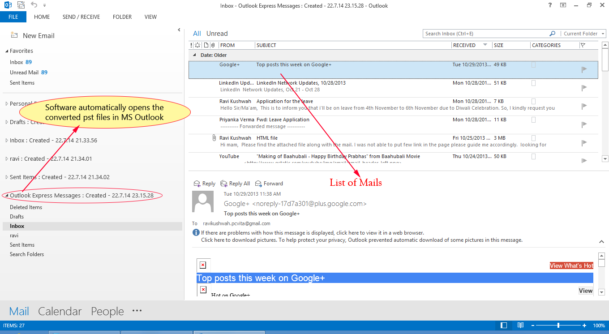Open the SEND / RECEIVE ribbon tab
609x334 pixels.
[81, 17]
